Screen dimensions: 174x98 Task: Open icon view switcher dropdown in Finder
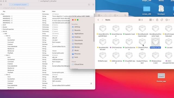coord(141,20)
